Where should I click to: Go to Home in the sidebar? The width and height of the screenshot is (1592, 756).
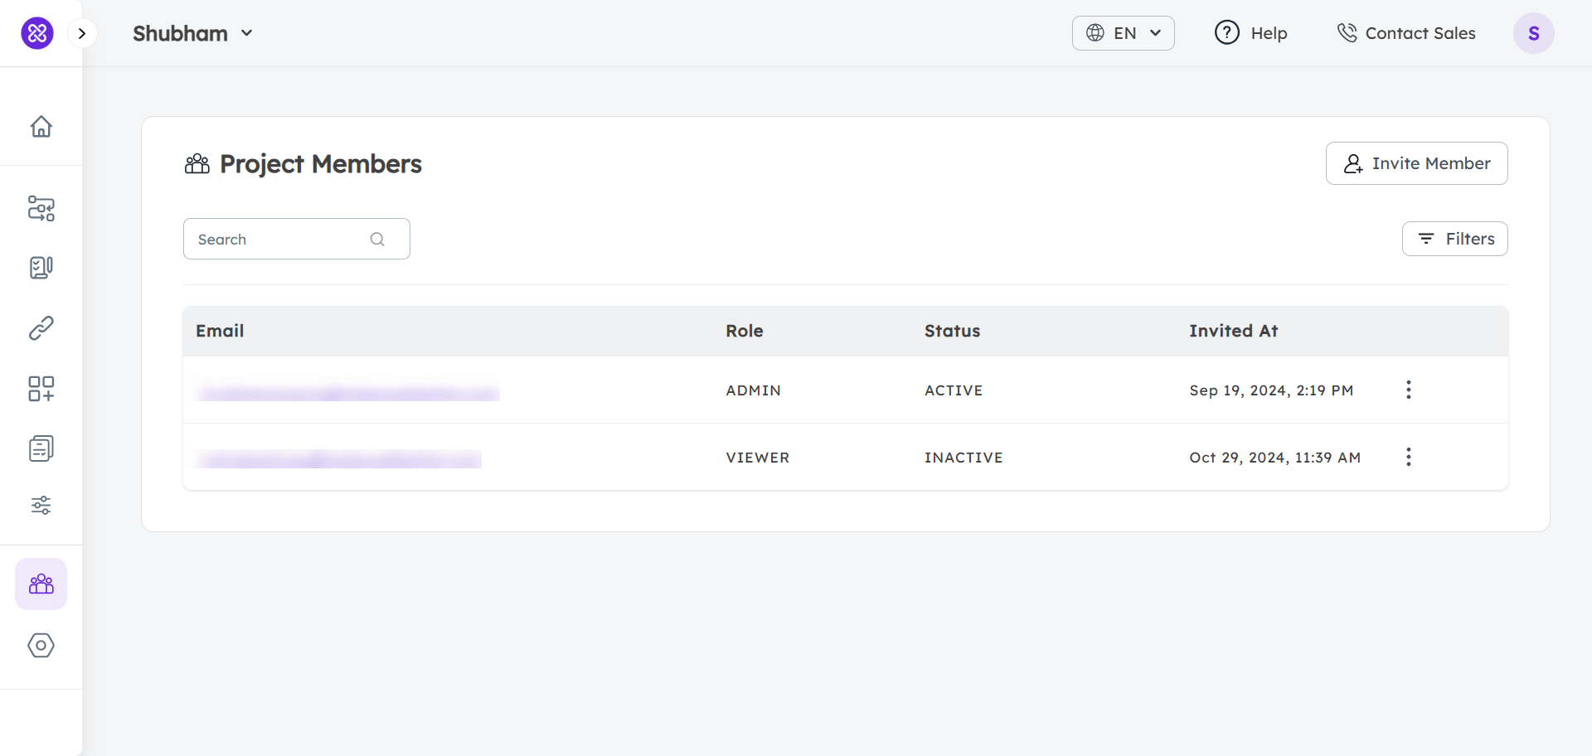41,126
